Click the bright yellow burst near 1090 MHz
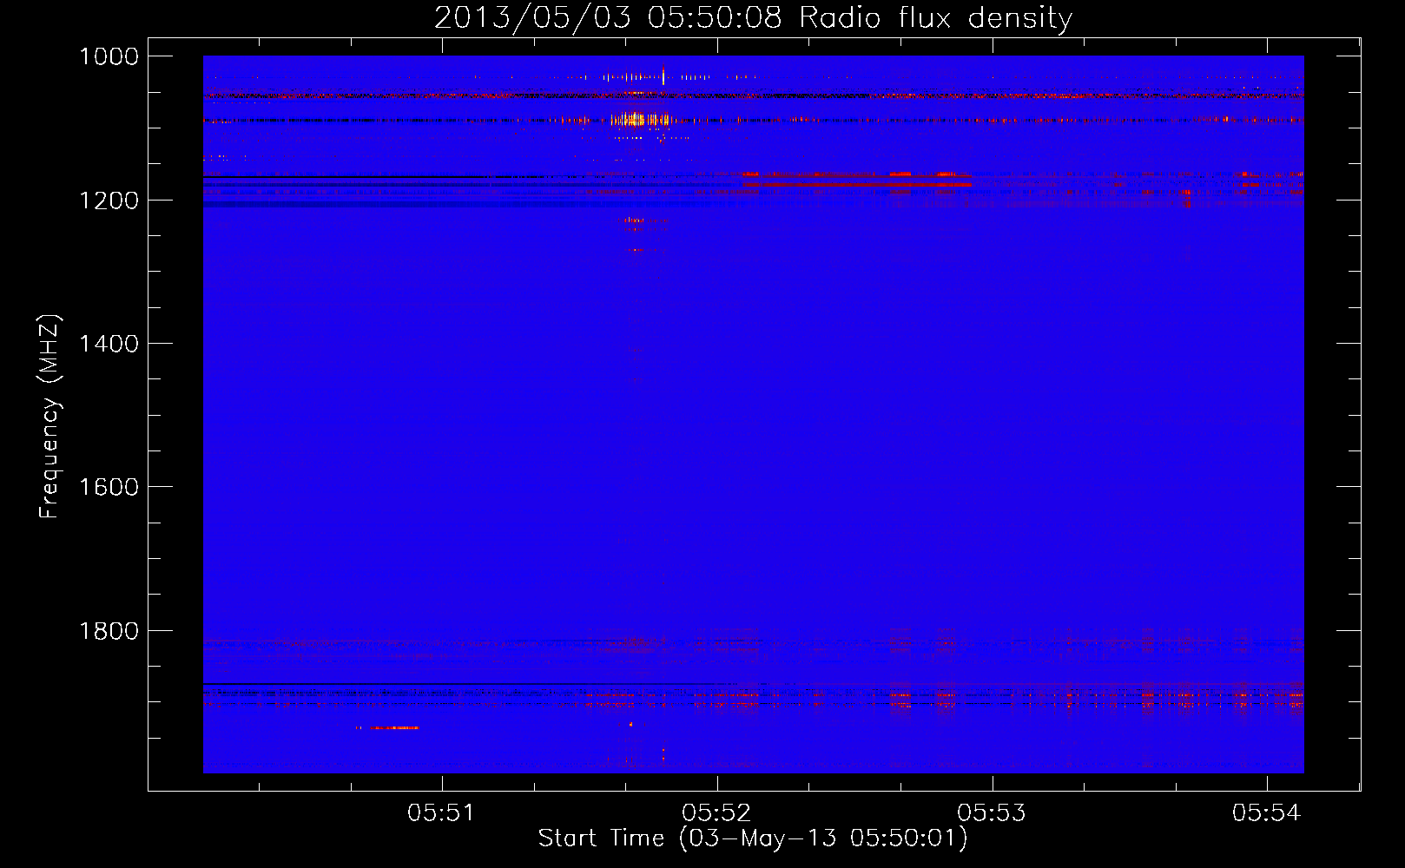Viewport: 1405px width, 868px height. coord(640,120)
